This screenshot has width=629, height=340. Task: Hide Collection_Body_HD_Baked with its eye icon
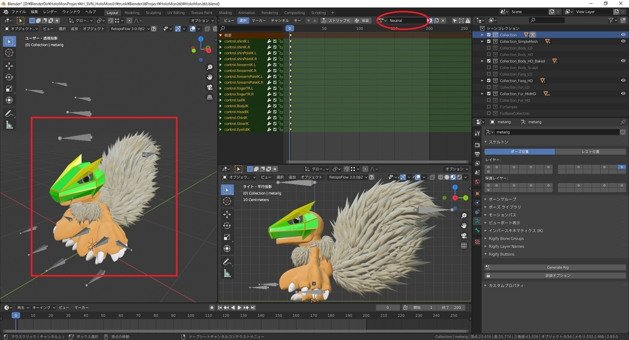[x=623, y=61]
